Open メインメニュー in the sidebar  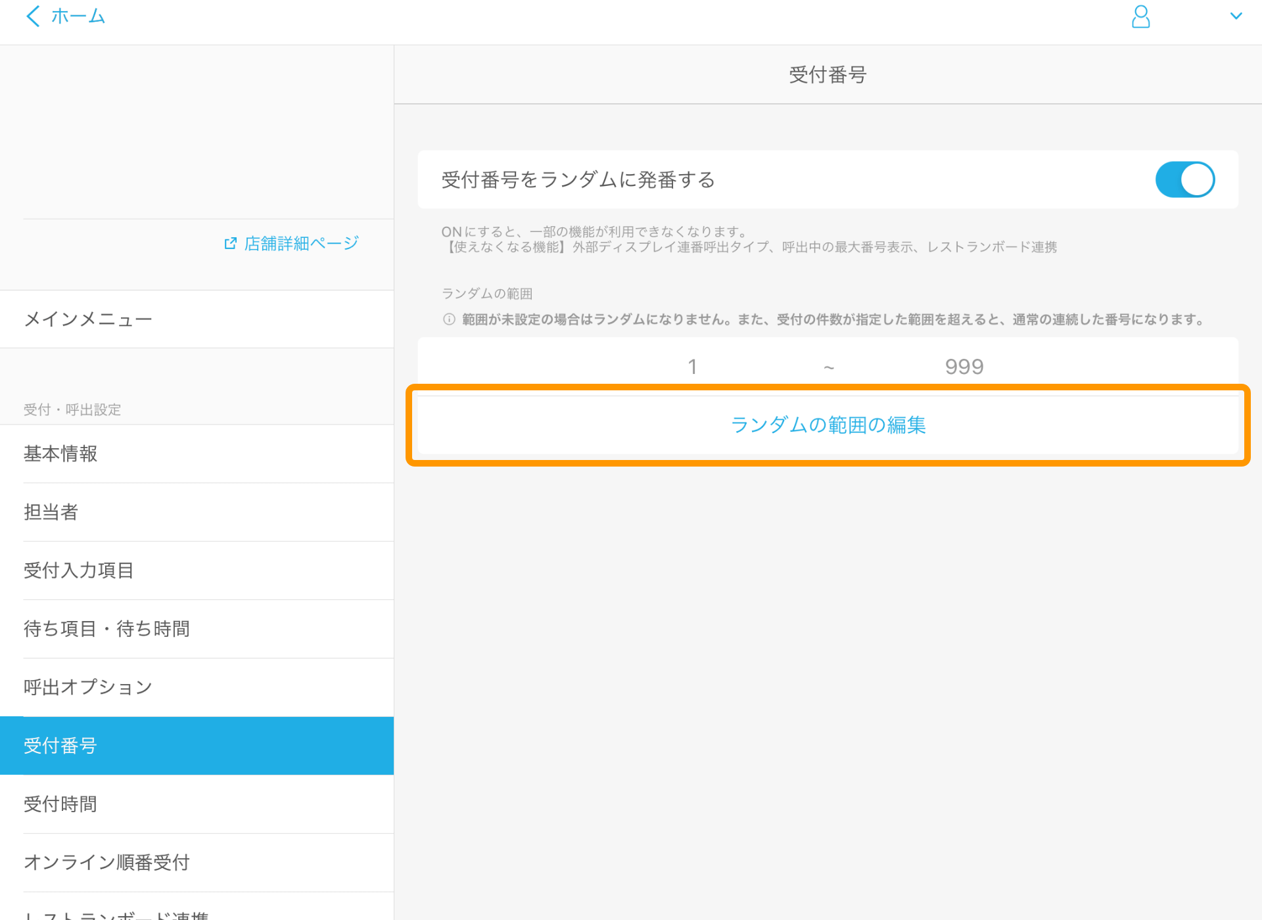[x=197, y=319]
